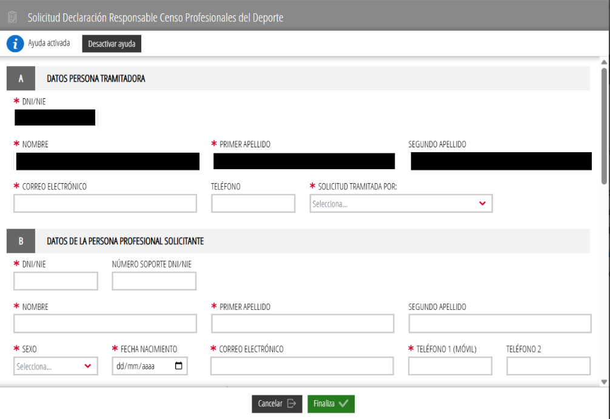Click the Primer apellido field in section B
The width and height of the screenshot is (610, 419).
click(303, 324)
